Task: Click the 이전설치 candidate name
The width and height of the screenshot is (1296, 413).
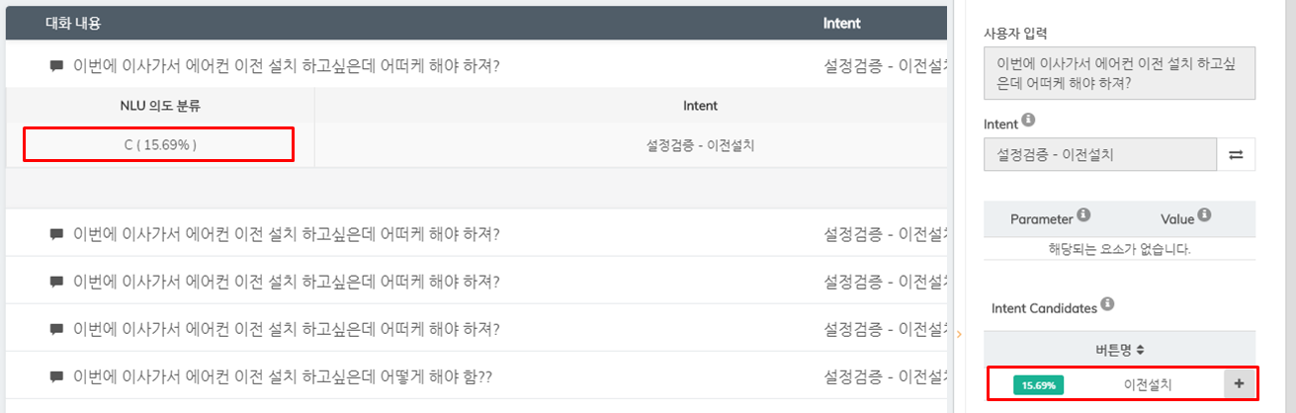Action: [1147, 384]
